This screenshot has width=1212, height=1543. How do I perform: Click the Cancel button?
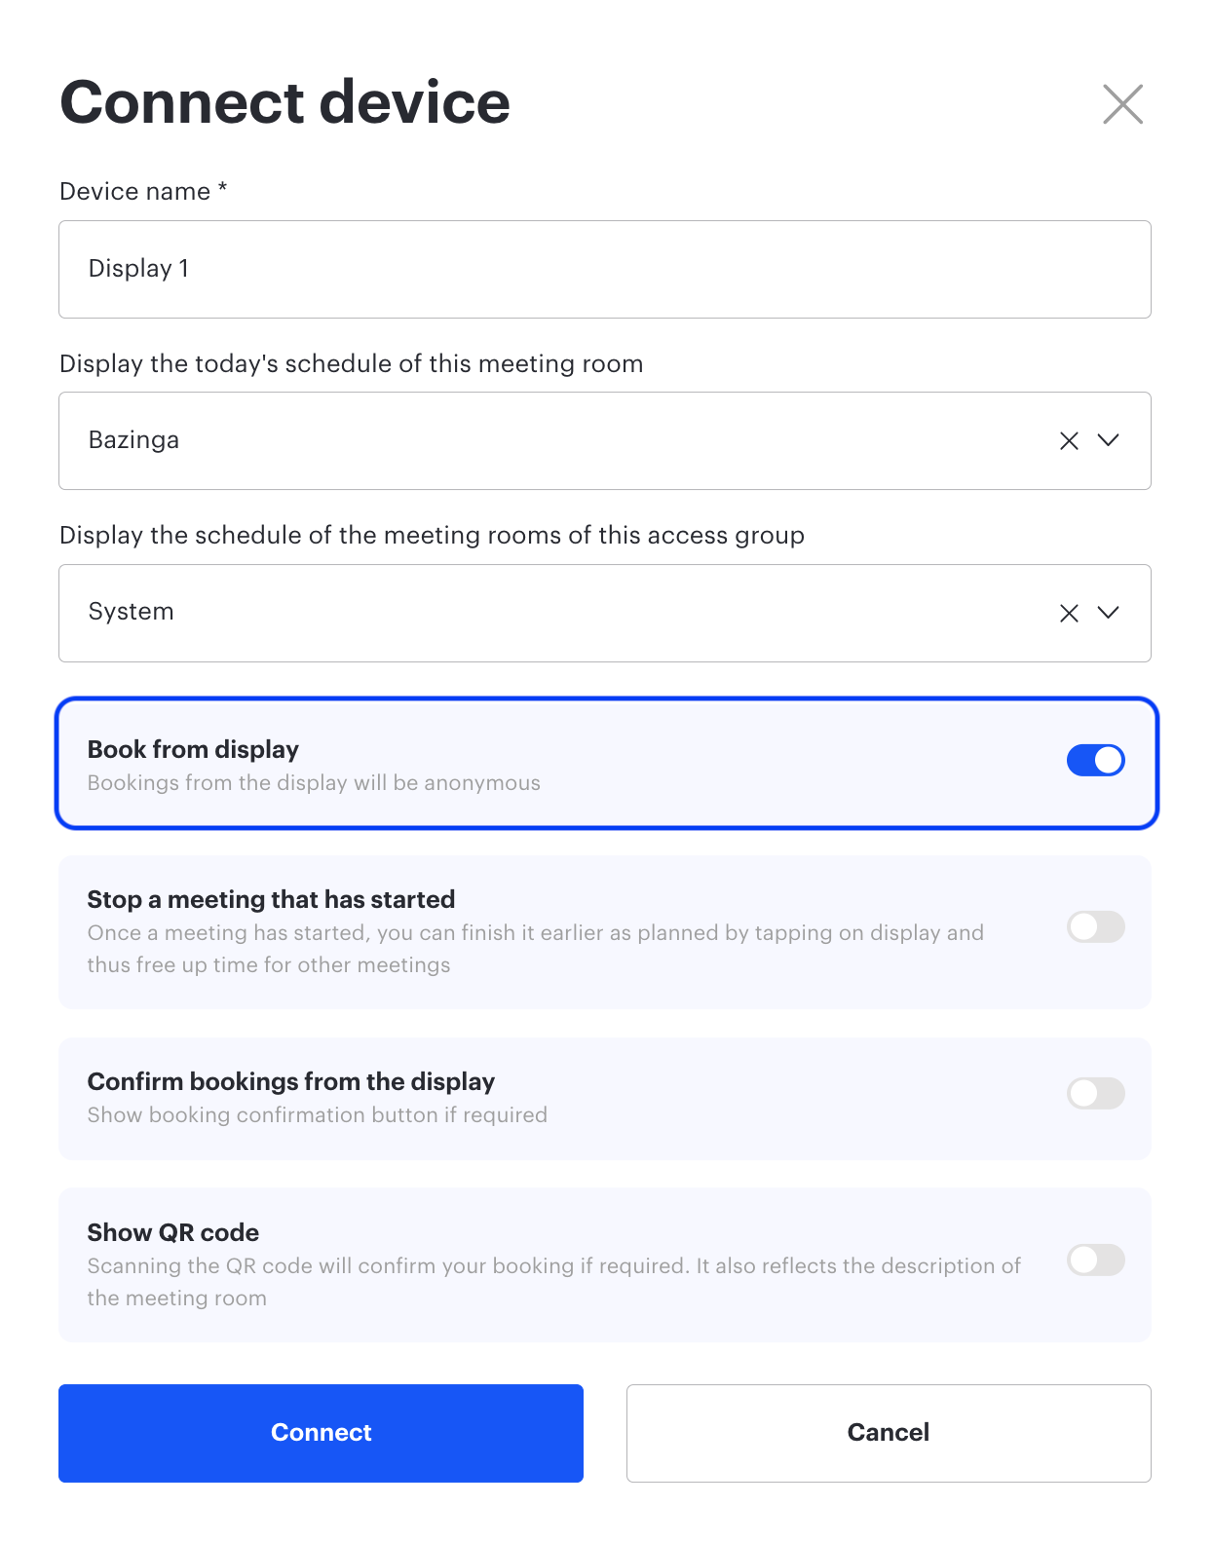(x=889, y=1433)
